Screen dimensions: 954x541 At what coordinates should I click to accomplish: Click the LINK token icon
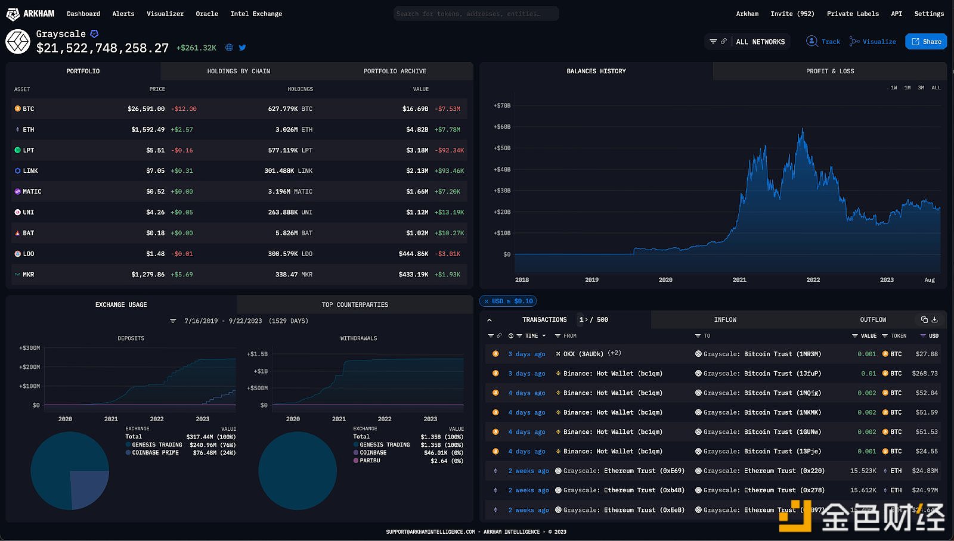pyautogui.click(x=17, y=171)
